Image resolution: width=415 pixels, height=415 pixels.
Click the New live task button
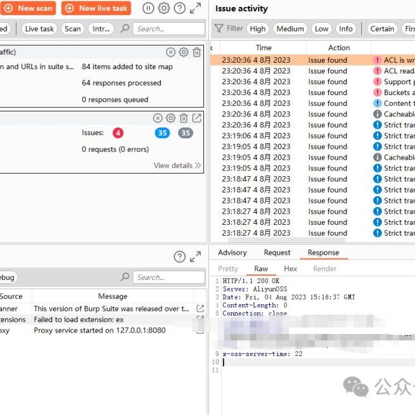(96, 8)
